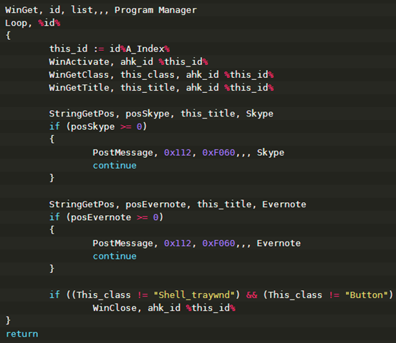Click 'posEvernote' in the StringGetPos line
The width and height of the screenshot is (396, 343).
(155, 204)
